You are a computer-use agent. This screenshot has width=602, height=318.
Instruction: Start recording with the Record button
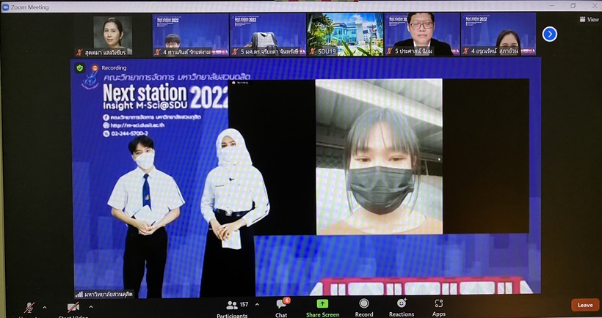click(364, 308)
